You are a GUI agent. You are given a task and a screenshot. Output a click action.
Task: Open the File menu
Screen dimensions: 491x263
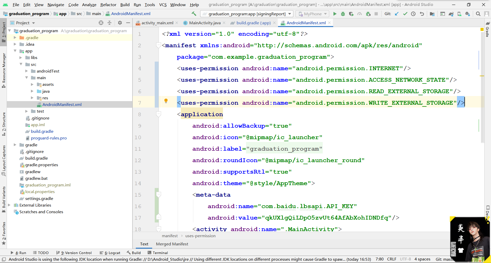coord(16,5)
